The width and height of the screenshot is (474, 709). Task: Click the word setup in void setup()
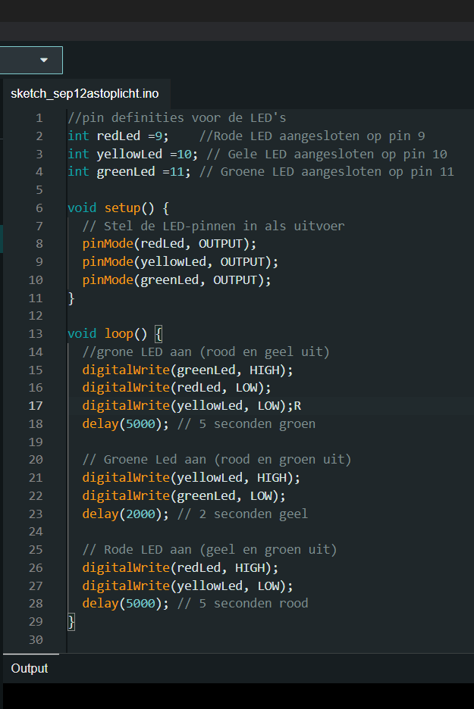click(x=122, y=208)
